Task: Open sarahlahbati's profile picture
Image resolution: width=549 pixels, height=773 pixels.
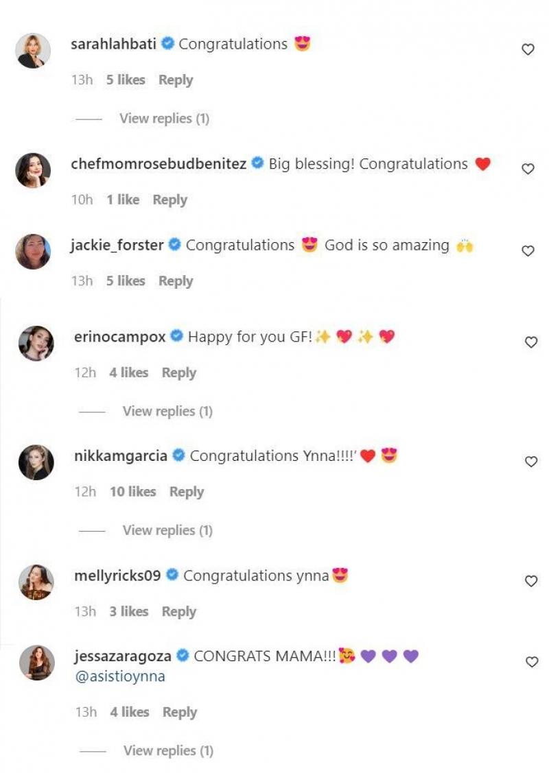Action: pos(33,51)
